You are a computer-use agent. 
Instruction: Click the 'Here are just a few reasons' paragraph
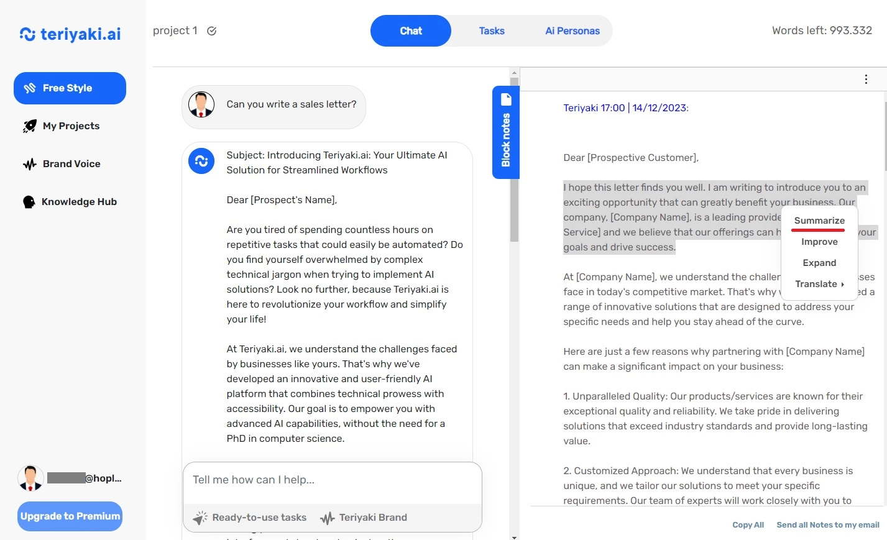[714, 359]
